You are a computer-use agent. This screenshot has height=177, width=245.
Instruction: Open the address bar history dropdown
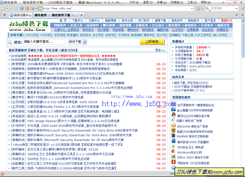click(x=192, y=9)
